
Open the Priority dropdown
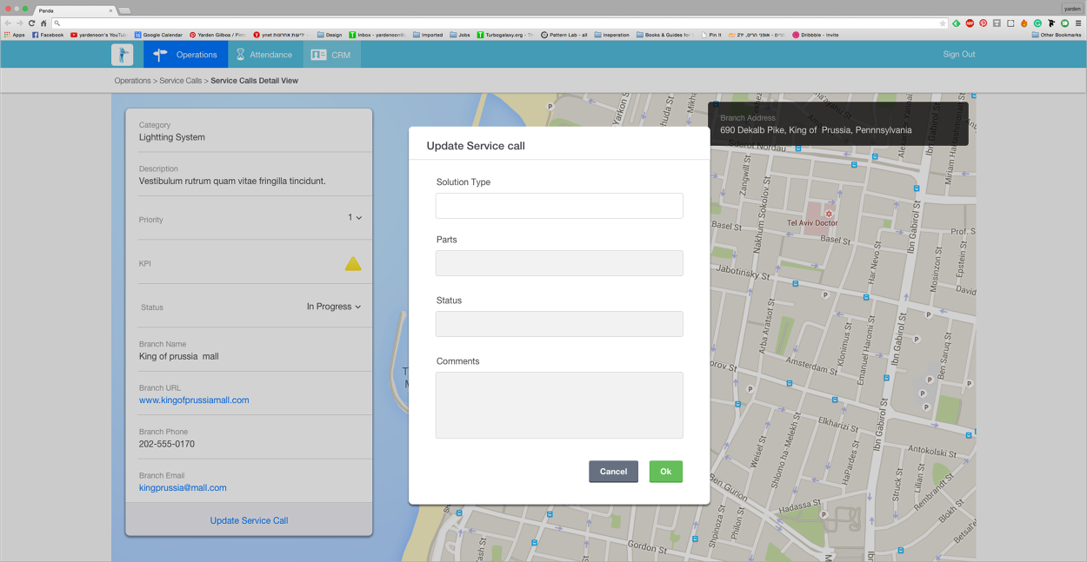[357, 217]
